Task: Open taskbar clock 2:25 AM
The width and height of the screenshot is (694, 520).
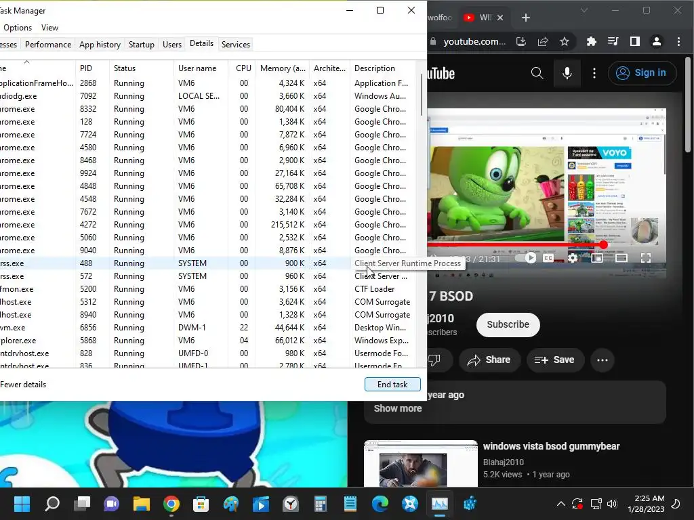Action: 646,504
